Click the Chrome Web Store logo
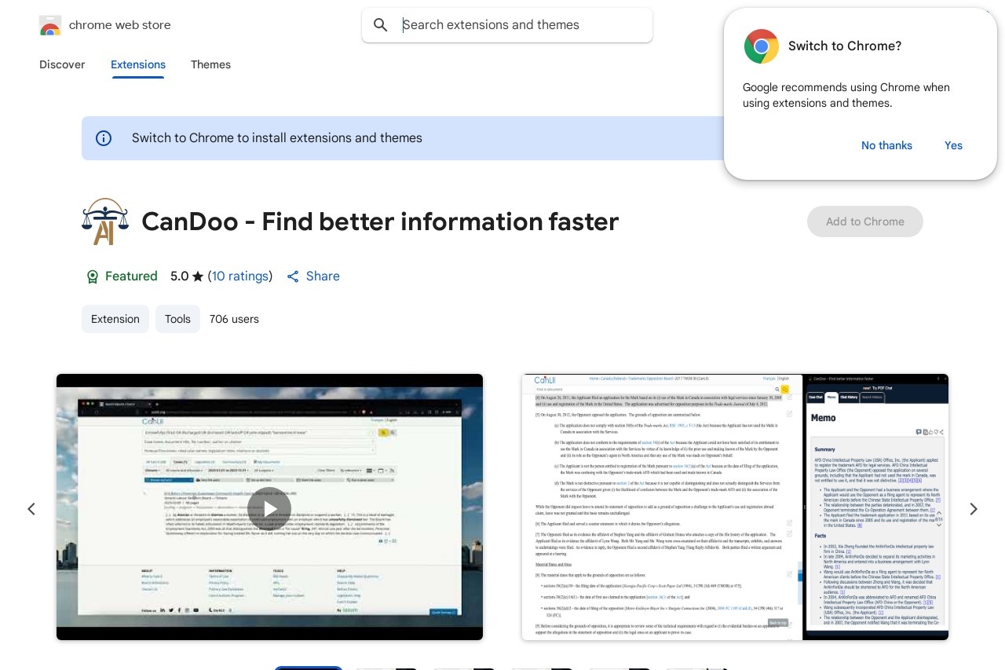1005x670 pixels. (x=50, y=25)
